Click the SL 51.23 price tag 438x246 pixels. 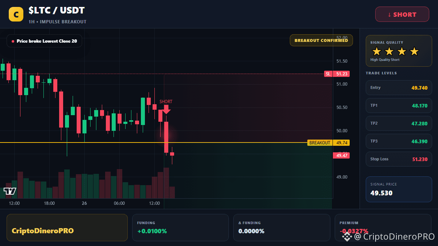(337, 74)
